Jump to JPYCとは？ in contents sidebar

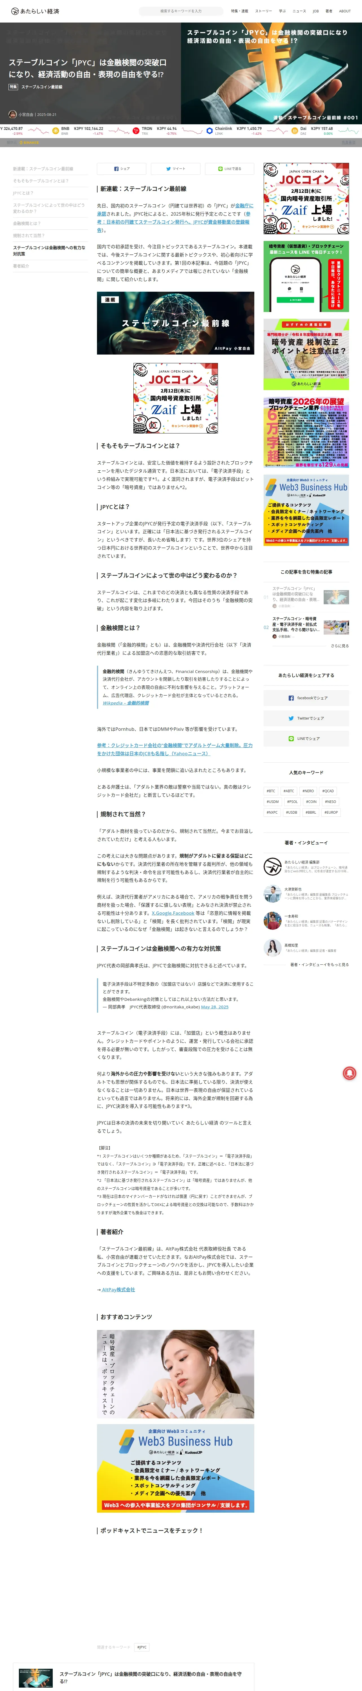24,193
